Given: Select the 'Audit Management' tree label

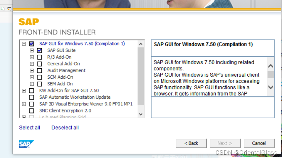Looking at the screenshot, I should (66, 71).
